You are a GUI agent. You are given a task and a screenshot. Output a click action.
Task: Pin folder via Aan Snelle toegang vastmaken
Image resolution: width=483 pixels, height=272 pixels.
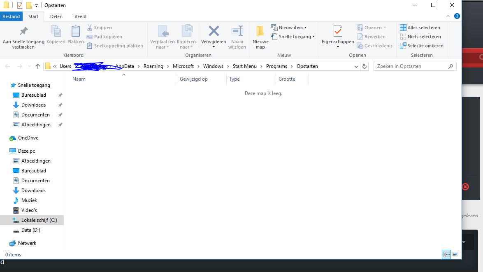point(23,37)
